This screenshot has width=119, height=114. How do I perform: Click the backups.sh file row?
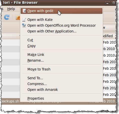point(59,101)
